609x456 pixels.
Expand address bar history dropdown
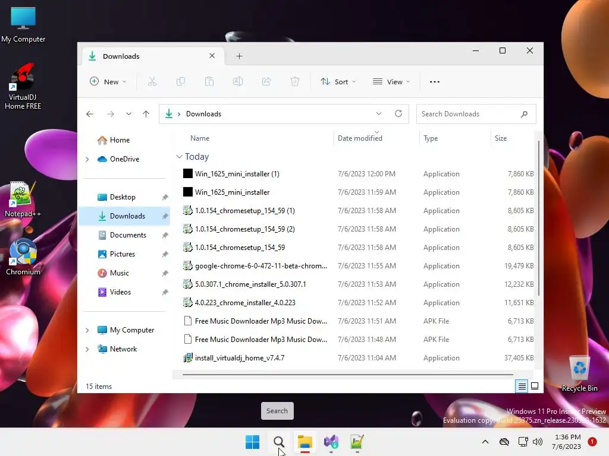379,113
